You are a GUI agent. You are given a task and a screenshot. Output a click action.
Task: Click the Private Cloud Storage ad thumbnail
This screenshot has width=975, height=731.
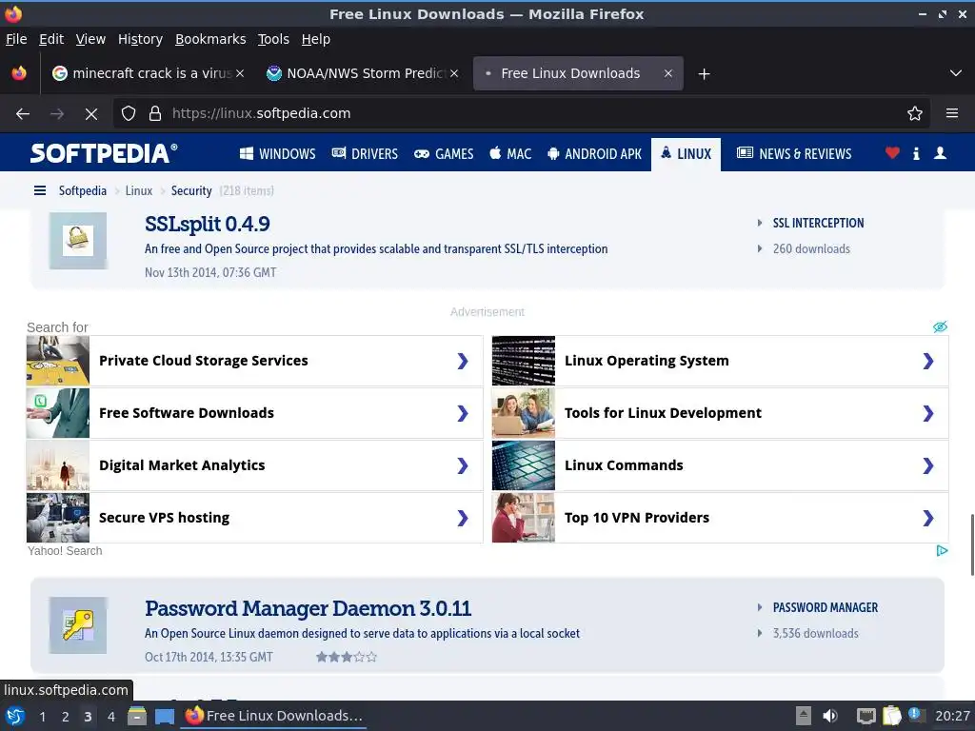58,361
